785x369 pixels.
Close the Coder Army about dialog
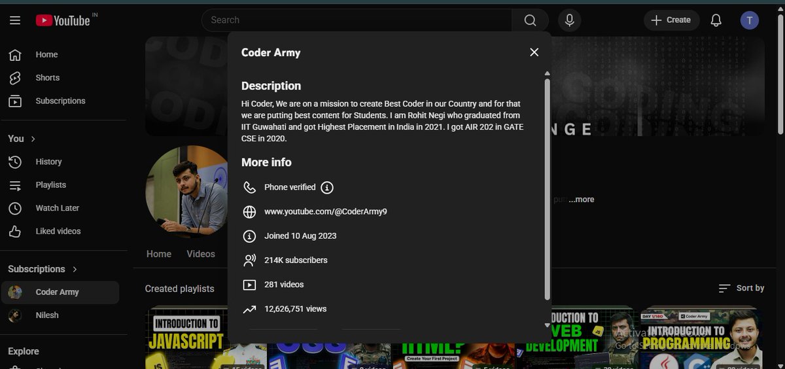(534, 52)
